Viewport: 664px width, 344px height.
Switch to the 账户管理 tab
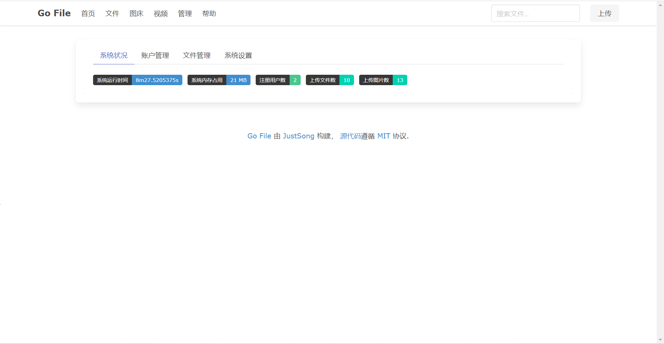coord(155,55)
